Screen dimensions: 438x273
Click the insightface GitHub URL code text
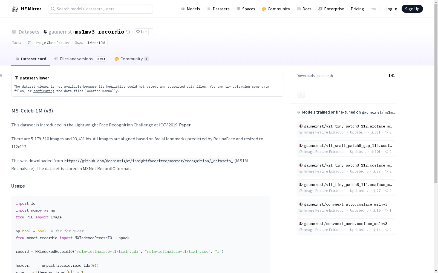pos(149,161)
